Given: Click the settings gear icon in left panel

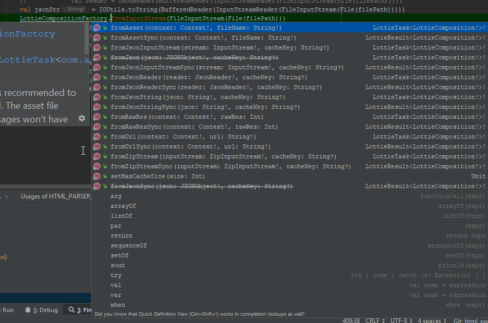Looking at the screenshot, I should pos(82,118).
